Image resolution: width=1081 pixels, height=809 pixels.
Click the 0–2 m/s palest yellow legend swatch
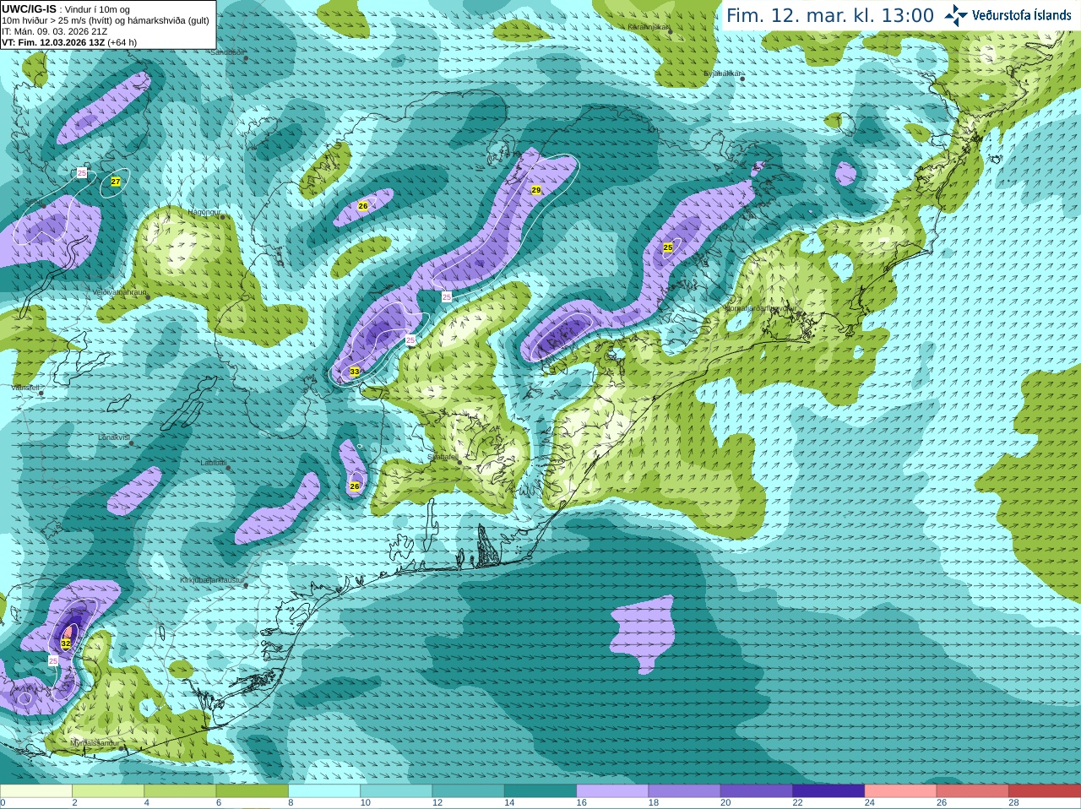35,790
